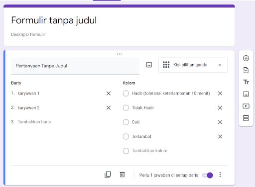Open the three-dot more options menu

220,175
